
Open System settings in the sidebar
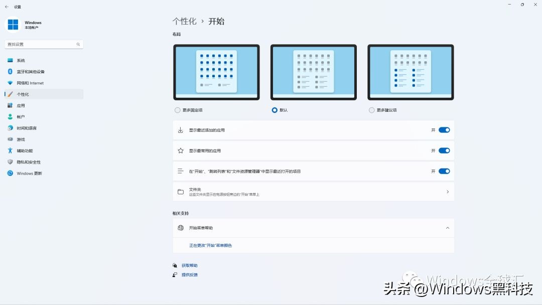point(20,60)
